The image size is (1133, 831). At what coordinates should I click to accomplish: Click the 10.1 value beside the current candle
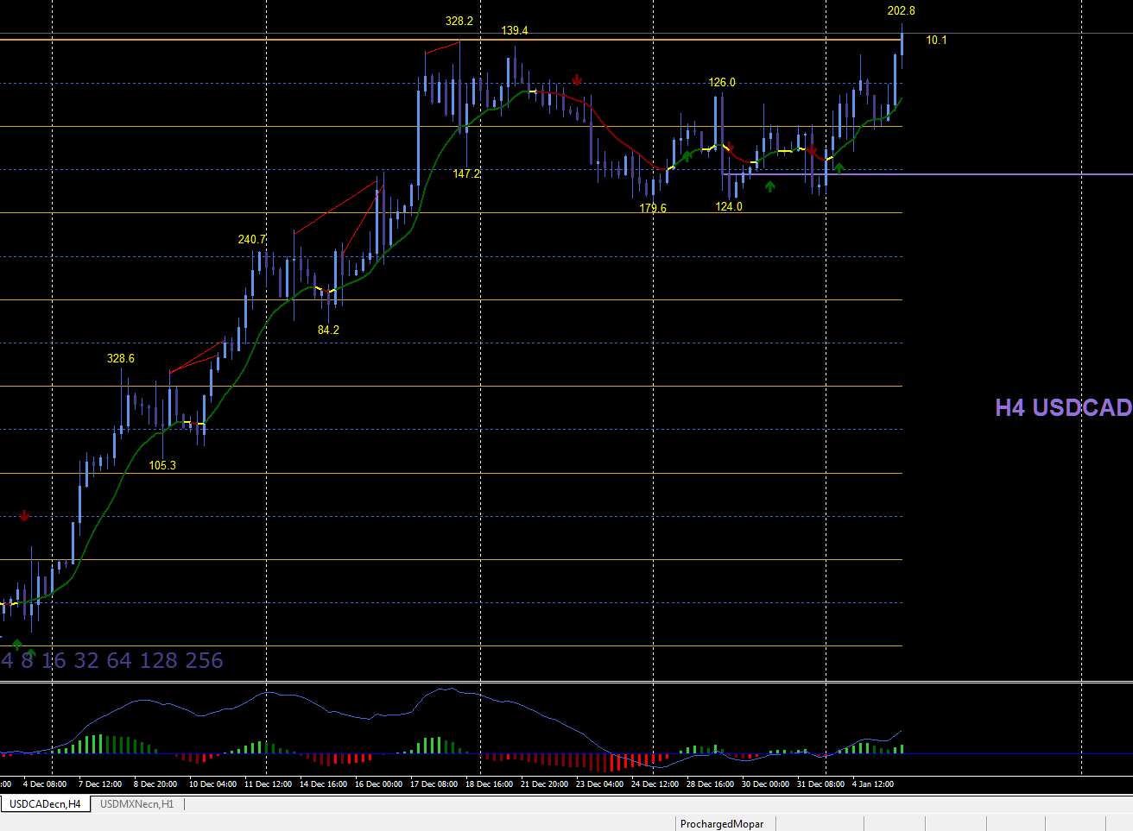pos(936,40)
